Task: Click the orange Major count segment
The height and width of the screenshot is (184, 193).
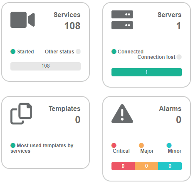Action: pyautogui.click(x=146, y=166)
